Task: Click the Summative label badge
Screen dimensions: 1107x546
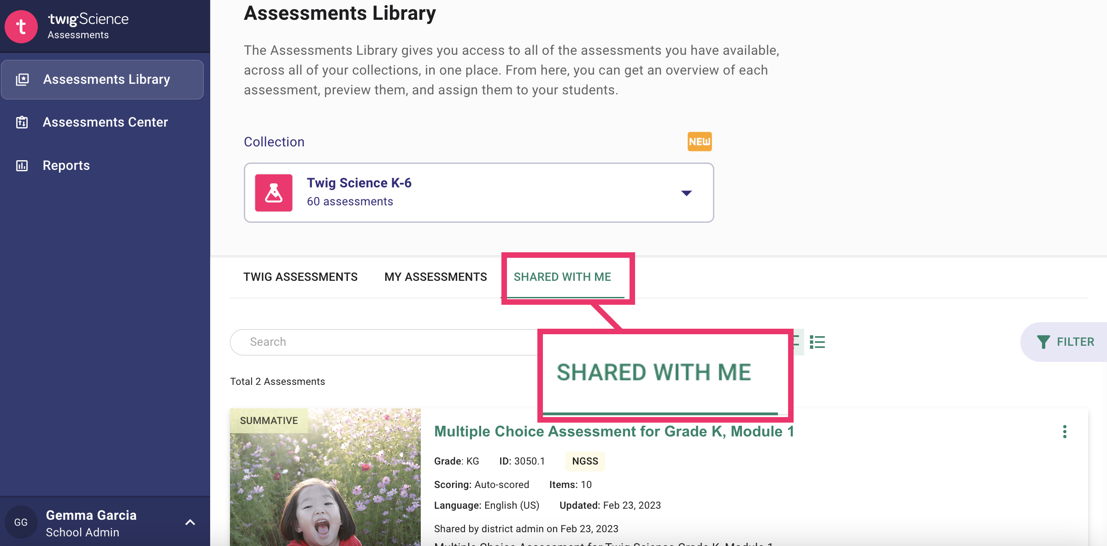Action: [269, 420]
